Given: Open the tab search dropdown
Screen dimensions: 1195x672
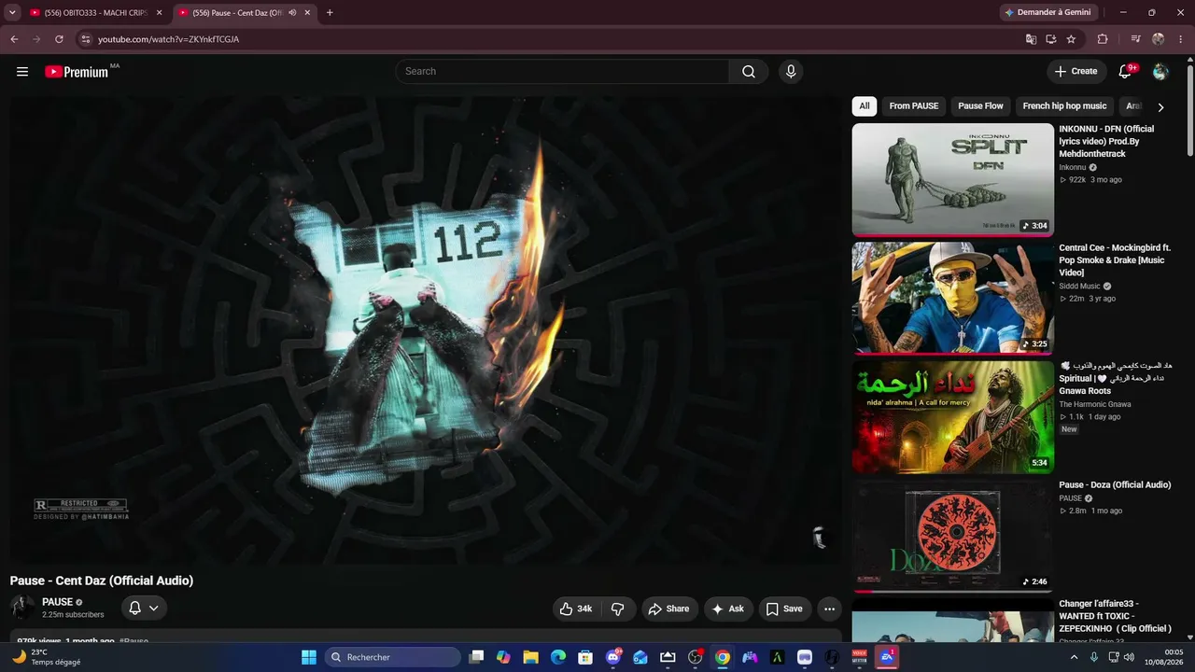Looking at the screenshot, I should [12, 12].
